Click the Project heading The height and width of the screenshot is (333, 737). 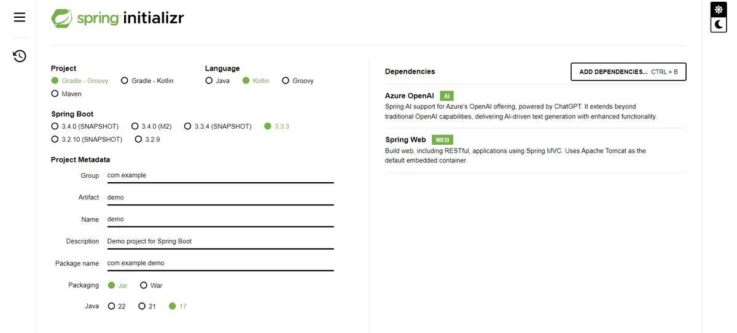point(64,68)
